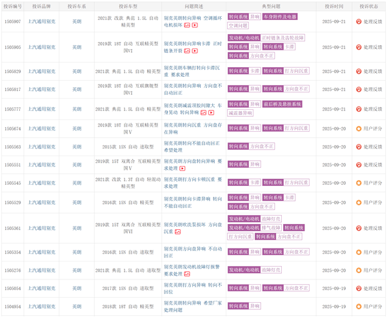
Task: Open image icon in complaint 1505907 row
Action: [x=186, y=26]
